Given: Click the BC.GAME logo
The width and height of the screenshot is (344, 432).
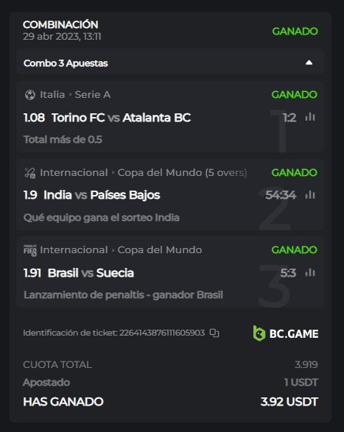Looking at the screenshot, I should click(x=286, y=333).
